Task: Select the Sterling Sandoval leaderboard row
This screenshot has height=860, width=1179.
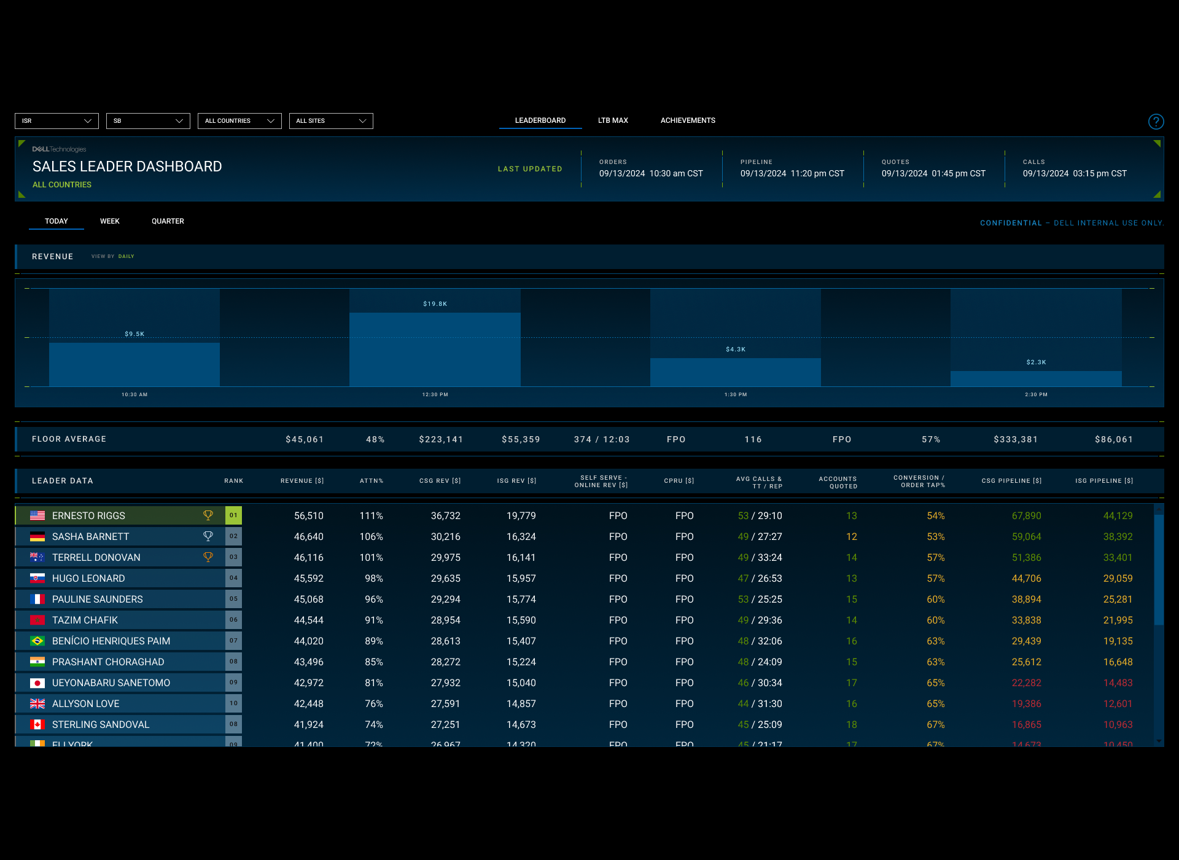Action: [x=583, y=724]
